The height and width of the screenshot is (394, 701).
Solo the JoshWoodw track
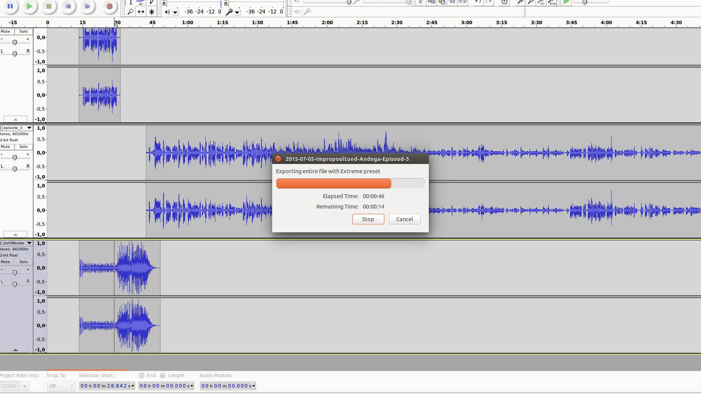[24, 262]
